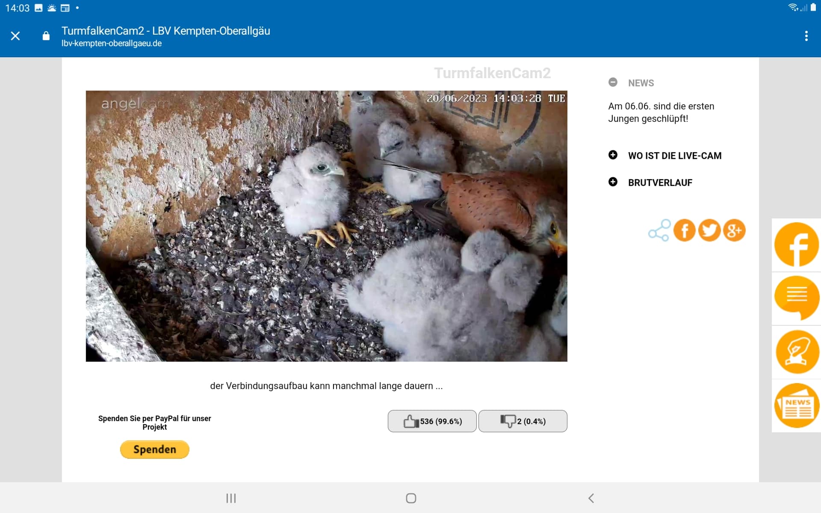
Task: Tap the status bar calendar notification icon
Action: click(x=65, y=8)
